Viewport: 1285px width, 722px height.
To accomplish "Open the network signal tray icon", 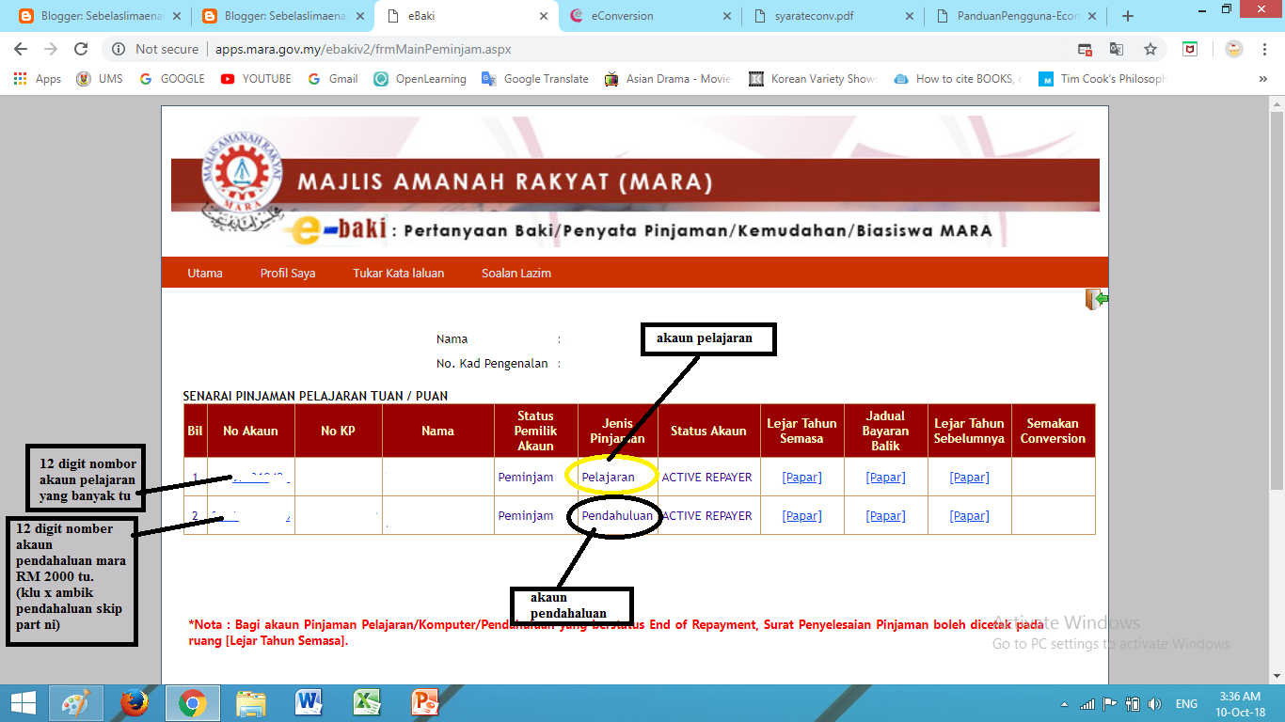I will pyautogui.click(x=1087, y=704).
